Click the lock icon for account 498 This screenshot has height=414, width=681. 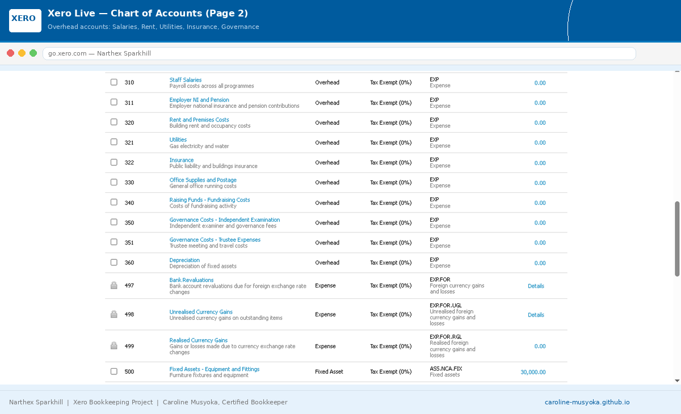coord(113,314)
